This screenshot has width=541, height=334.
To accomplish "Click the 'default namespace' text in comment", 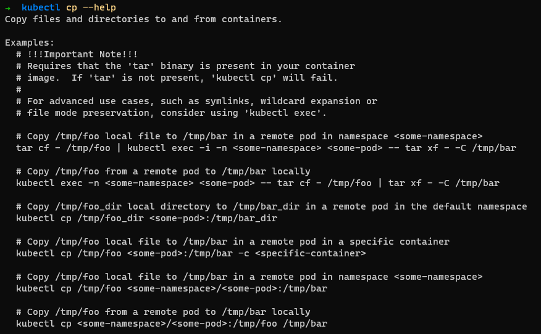I will (x=480, y=206).
